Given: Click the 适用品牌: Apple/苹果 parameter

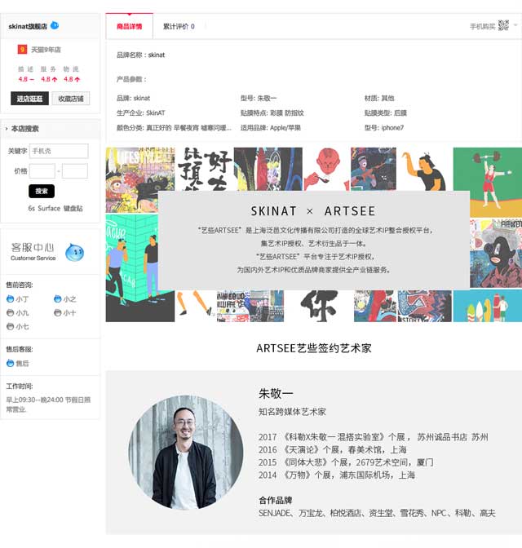Looking at the screenshot, I should click(x=271, y=127).
